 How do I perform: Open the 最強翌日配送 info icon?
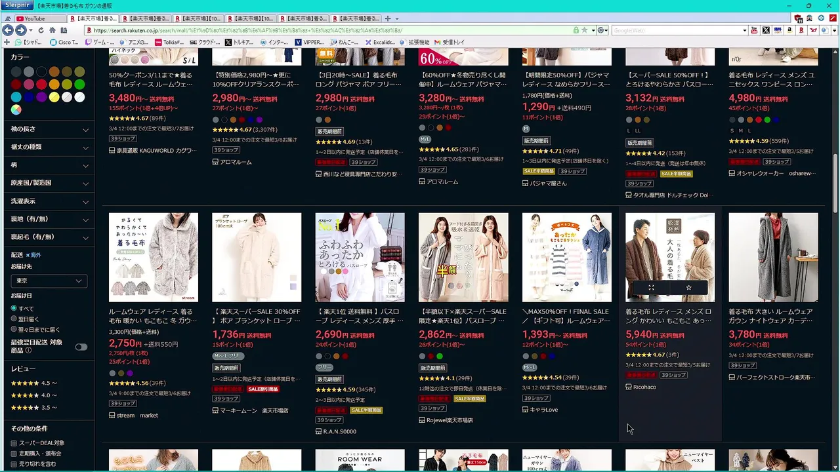[28, 350]
